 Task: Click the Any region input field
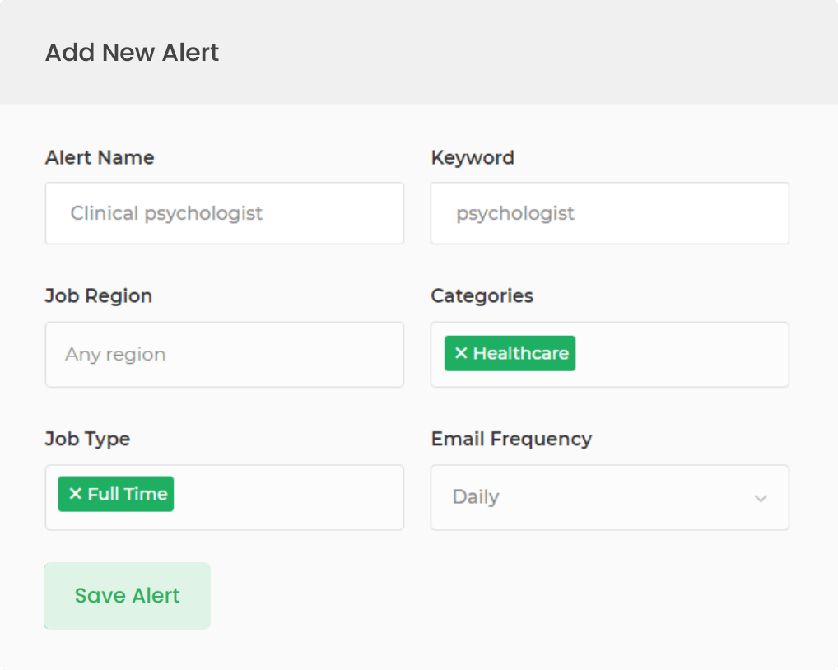coord(224,355)
